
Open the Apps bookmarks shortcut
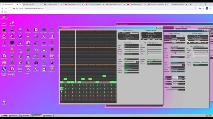tap(4, 12)
